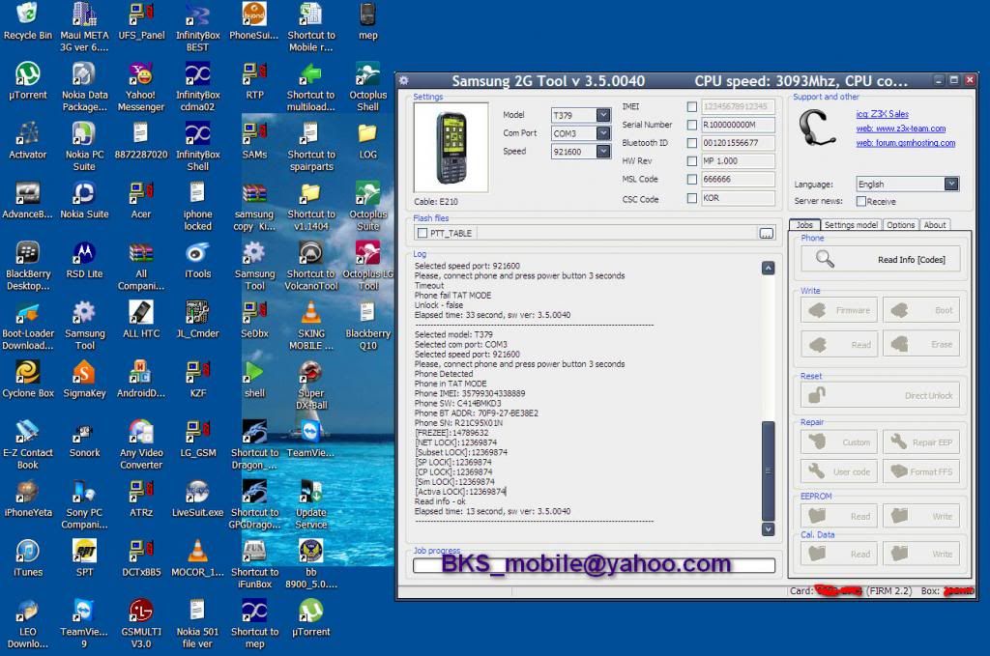The image size is (990, 656).
Task: Open the SigmaKey desktop icon
Action: click(x=84, y=380)
